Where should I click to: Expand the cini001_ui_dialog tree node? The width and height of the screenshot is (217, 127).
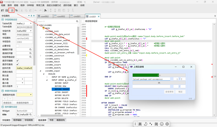(x=41, y=37)
